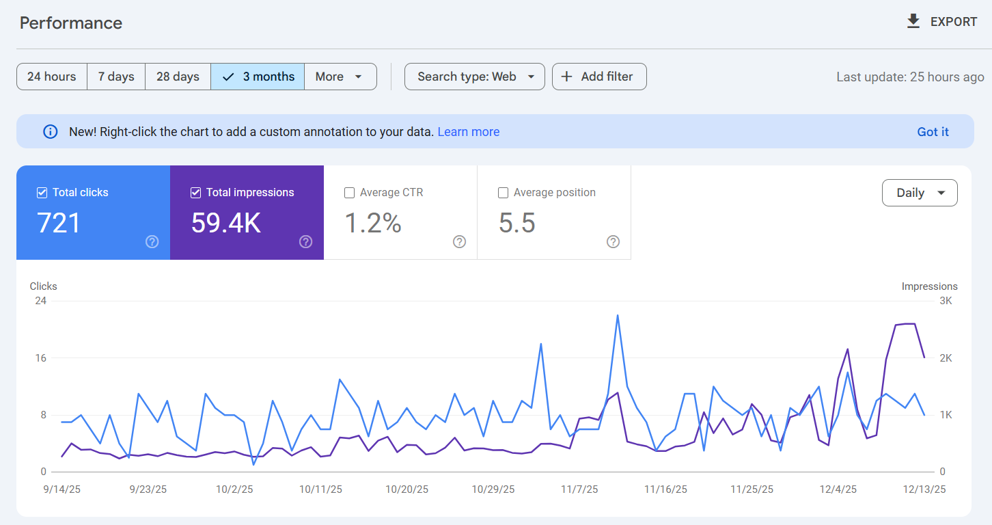Screen dimensions: 992x525
Task: Click help icon on Average position card
Action: [x=614, y=241]
